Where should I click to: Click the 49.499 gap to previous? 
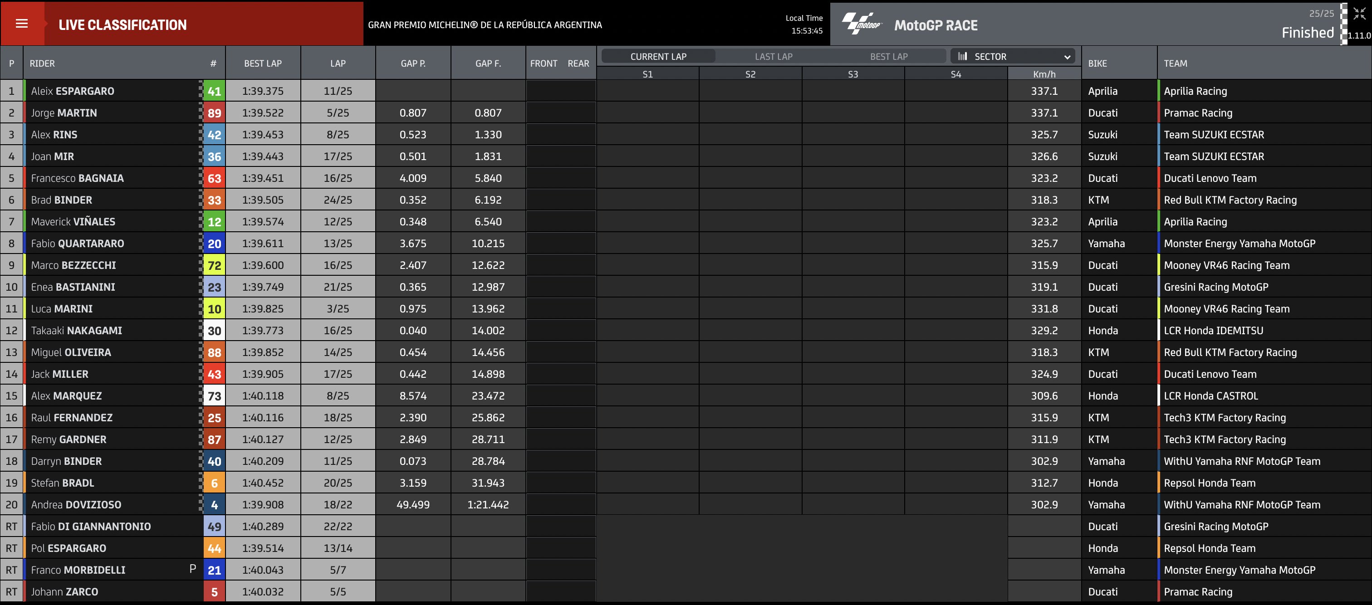pos(413,505)
